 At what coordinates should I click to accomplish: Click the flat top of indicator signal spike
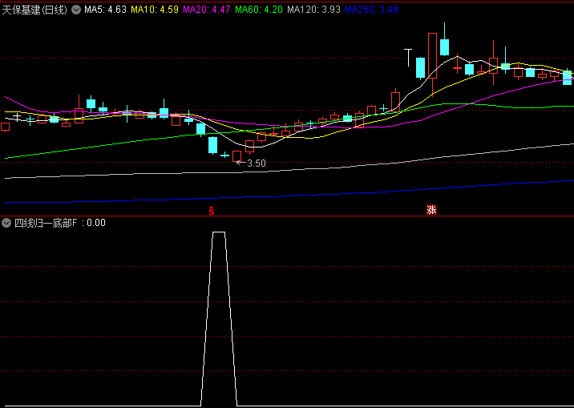click(219, 232)
